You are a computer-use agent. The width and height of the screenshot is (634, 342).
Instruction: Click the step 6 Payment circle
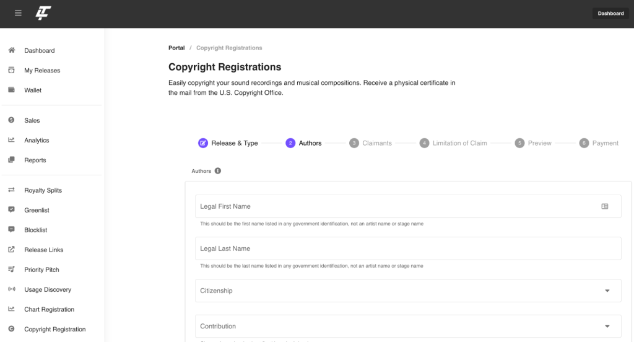[x=584, y=143]
